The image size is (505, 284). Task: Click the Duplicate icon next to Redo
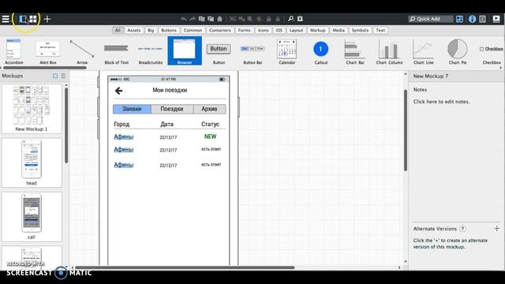202,19
